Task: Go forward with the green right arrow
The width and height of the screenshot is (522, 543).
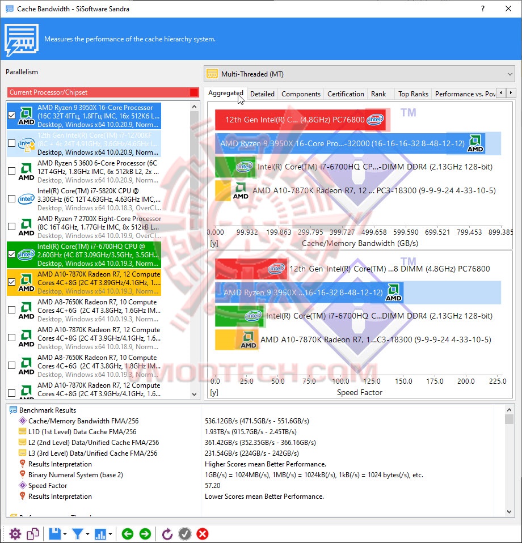Action: [145, 534]
